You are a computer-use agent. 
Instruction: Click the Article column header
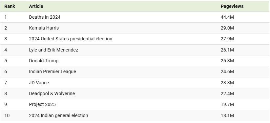[36, 6]
